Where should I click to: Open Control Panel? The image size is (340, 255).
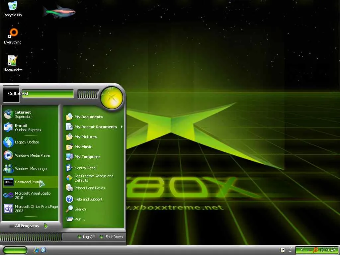pyautogui.click(x=94, y=168)
